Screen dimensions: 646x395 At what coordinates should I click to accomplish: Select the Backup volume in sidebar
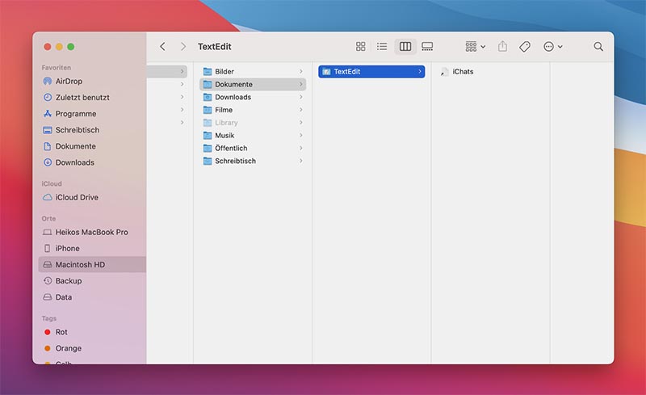tap(68, 281)
